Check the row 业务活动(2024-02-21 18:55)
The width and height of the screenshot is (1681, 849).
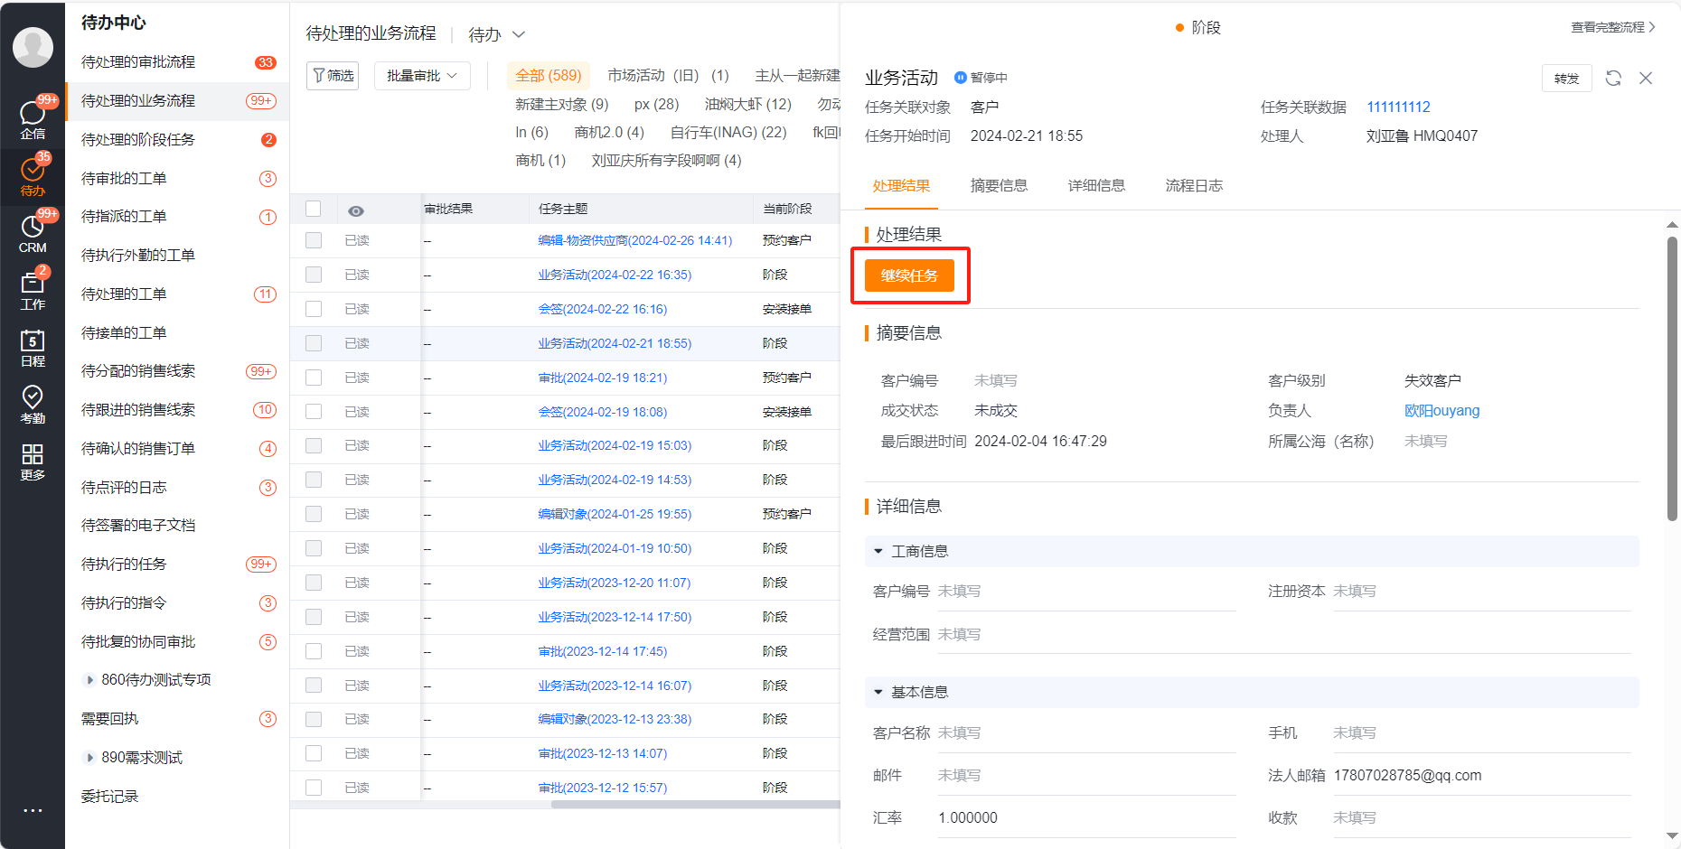[314, 343]
